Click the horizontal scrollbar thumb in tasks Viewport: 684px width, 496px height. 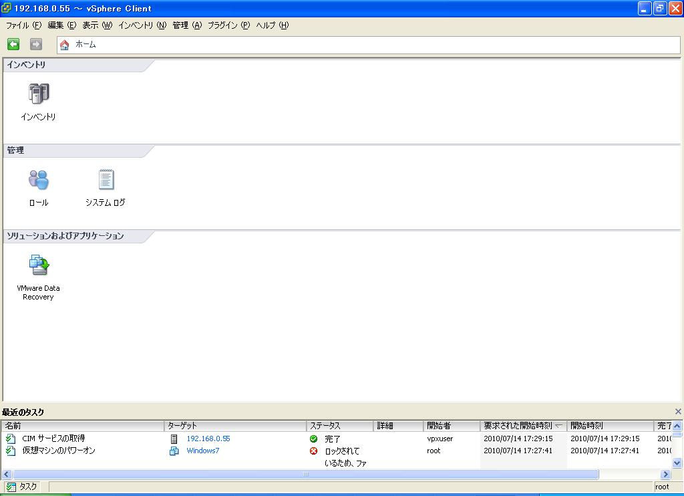306,474
